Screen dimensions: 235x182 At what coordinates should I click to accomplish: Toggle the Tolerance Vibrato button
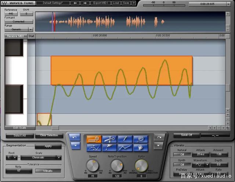point(48,171)
